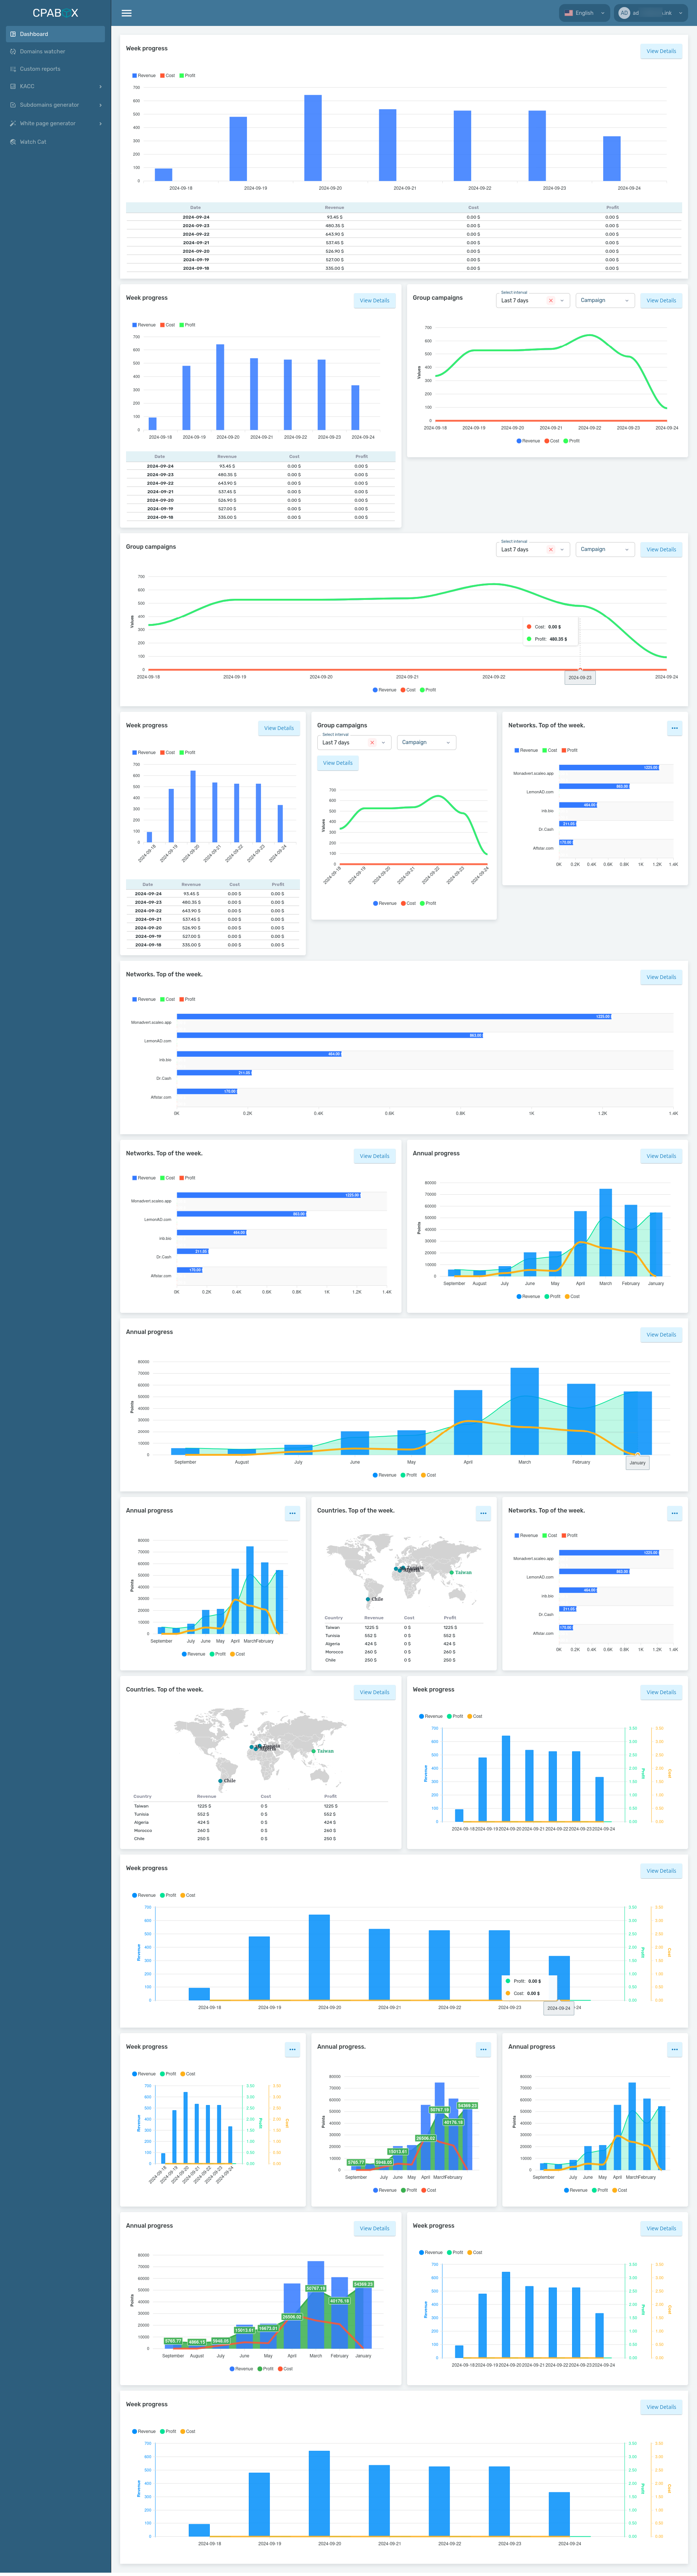Open Dashboard in the sidebar

55,34
